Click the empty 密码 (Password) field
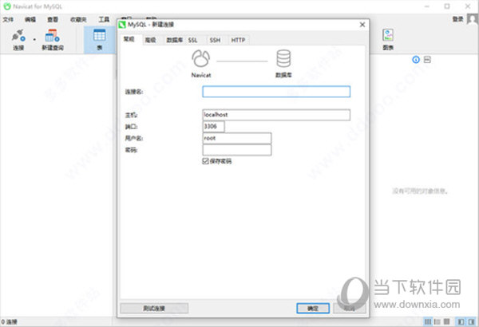479x327 pixels. pyautogui.click(x=237, y=150)
